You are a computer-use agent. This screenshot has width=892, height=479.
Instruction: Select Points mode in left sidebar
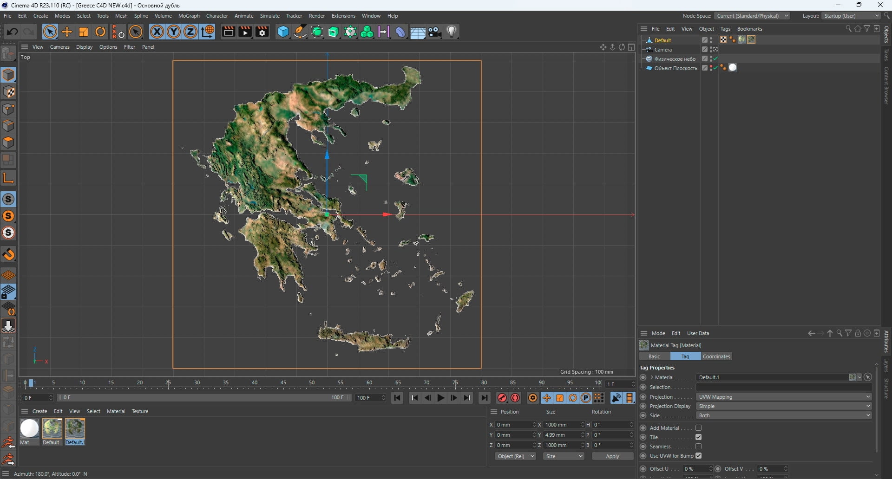8,109
